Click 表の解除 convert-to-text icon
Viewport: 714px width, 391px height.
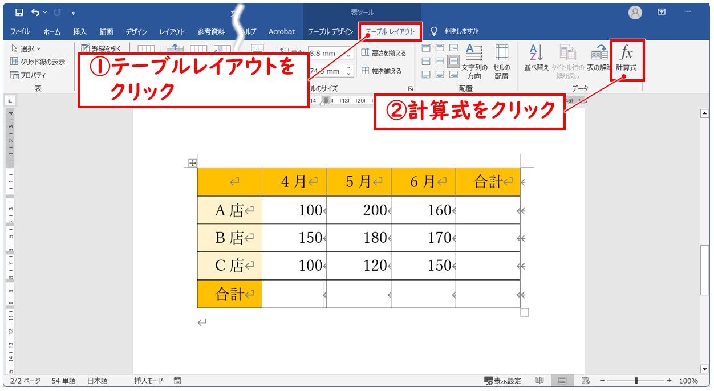pos(599,58)
